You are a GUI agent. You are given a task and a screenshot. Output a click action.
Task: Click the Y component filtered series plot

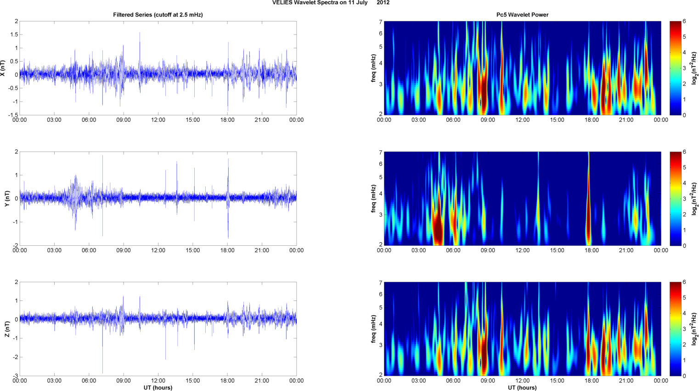tap(158, 198)
